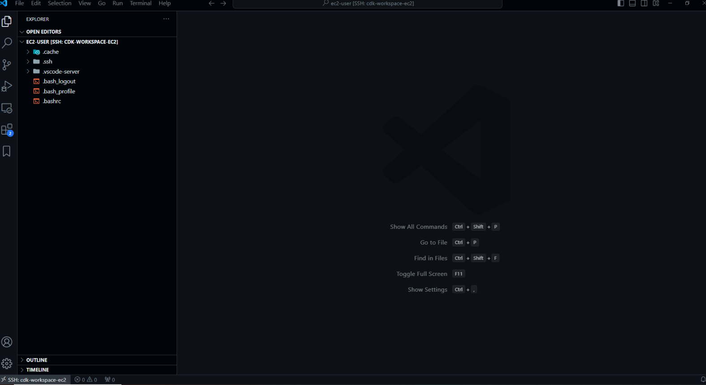Open Remote Explorer view
This screenshot has width=706, height=385.
coord(7,108)
